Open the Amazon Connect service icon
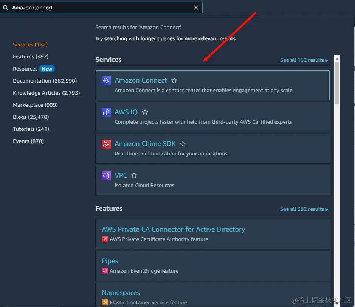This screenshot has width=355, height=307. click(106, 81)
